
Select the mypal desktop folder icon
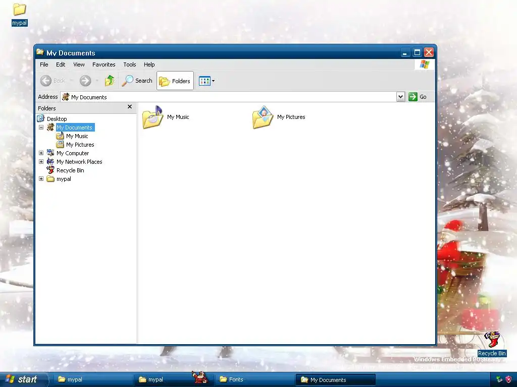coord(20,10)
